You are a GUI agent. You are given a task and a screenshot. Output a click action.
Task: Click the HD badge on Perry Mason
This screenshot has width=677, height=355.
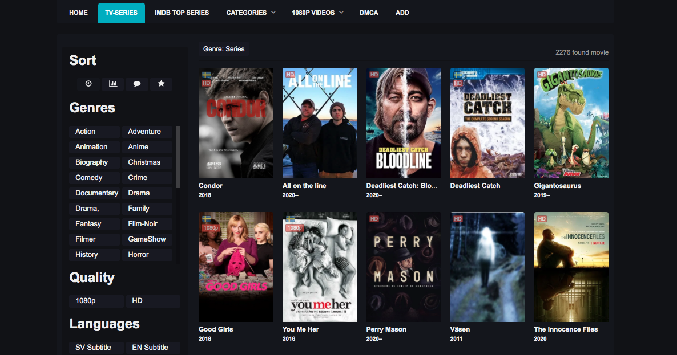point(374,219)
